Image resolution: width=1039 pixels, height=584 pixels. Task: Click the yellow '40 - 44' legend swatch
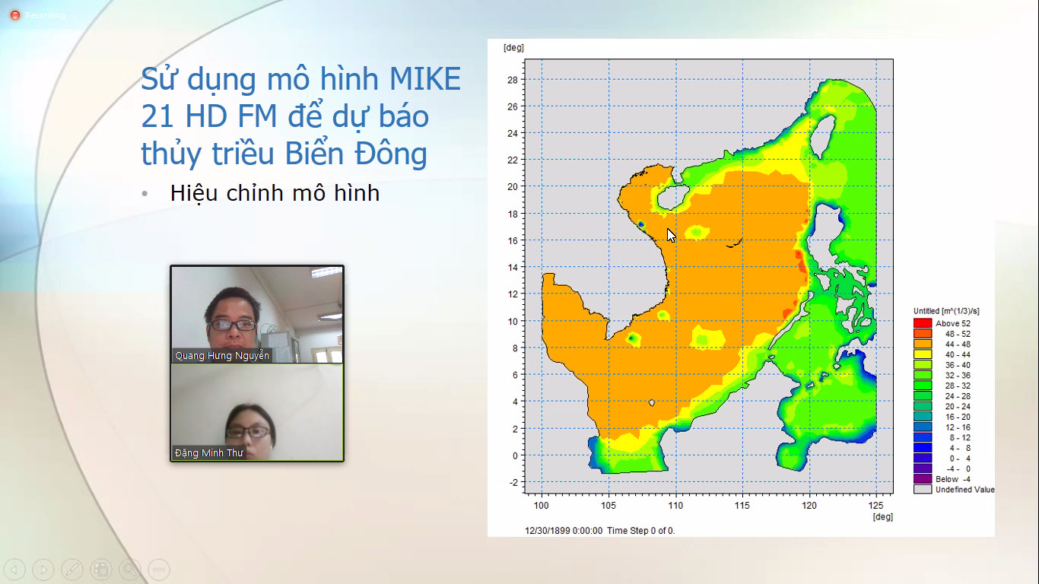pyautogui.click(x=923, y=354)
